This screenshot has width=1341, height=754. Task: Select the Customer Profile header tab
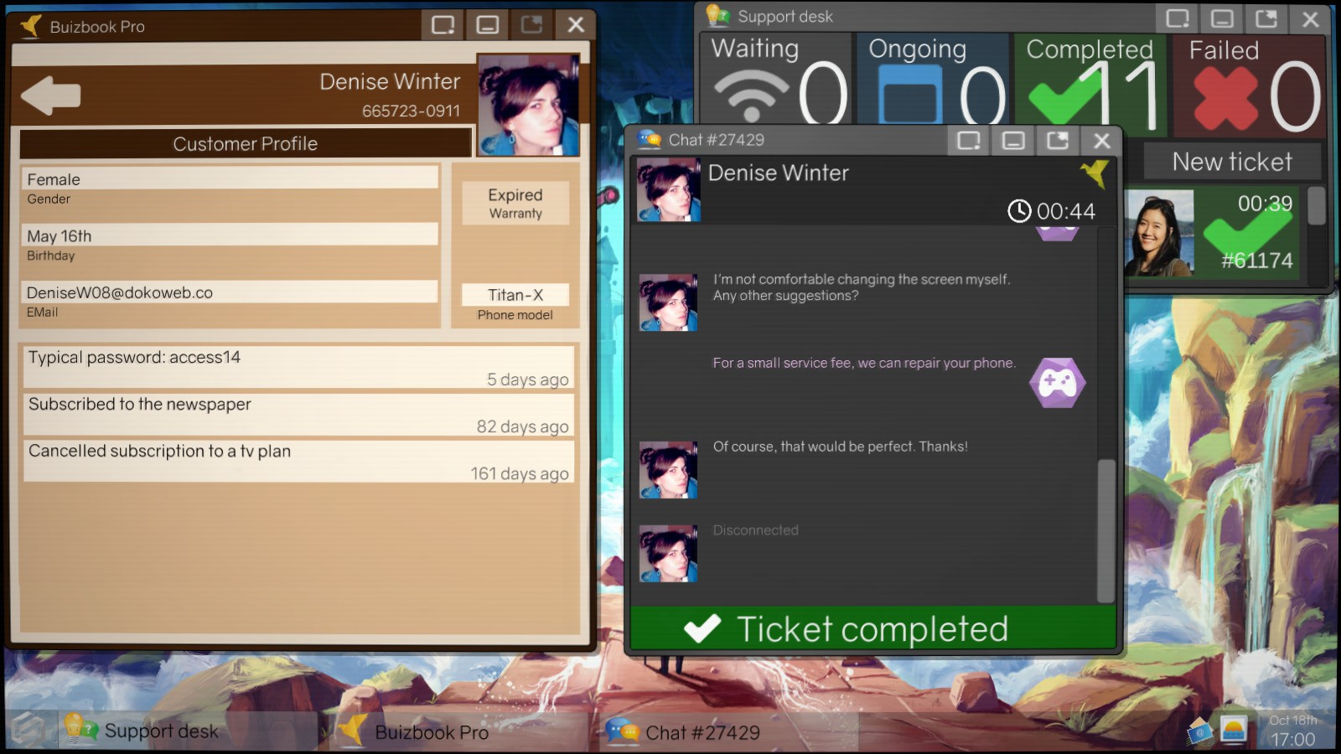click(245, 143)
